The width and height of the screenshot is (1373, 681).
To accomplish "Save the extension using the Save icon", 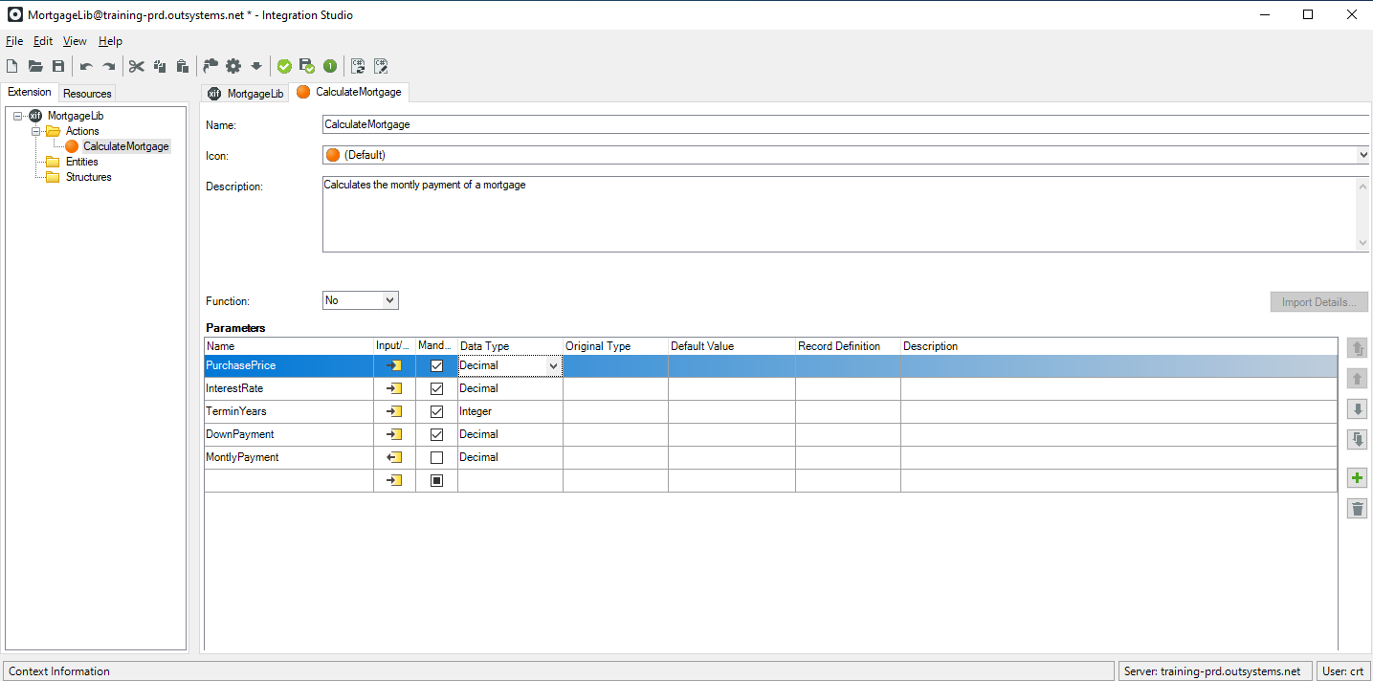I will (57, 65).
